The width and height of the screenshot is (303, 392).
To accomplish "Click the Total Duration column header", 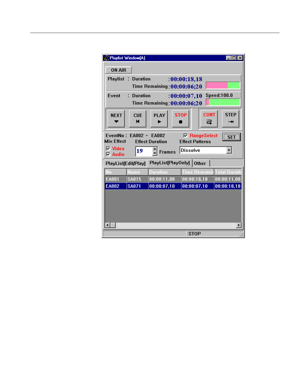I will tap(228, 172).
